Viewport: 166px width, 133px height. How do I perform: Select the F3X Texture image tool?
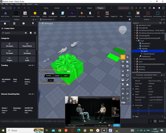point(123,80)
